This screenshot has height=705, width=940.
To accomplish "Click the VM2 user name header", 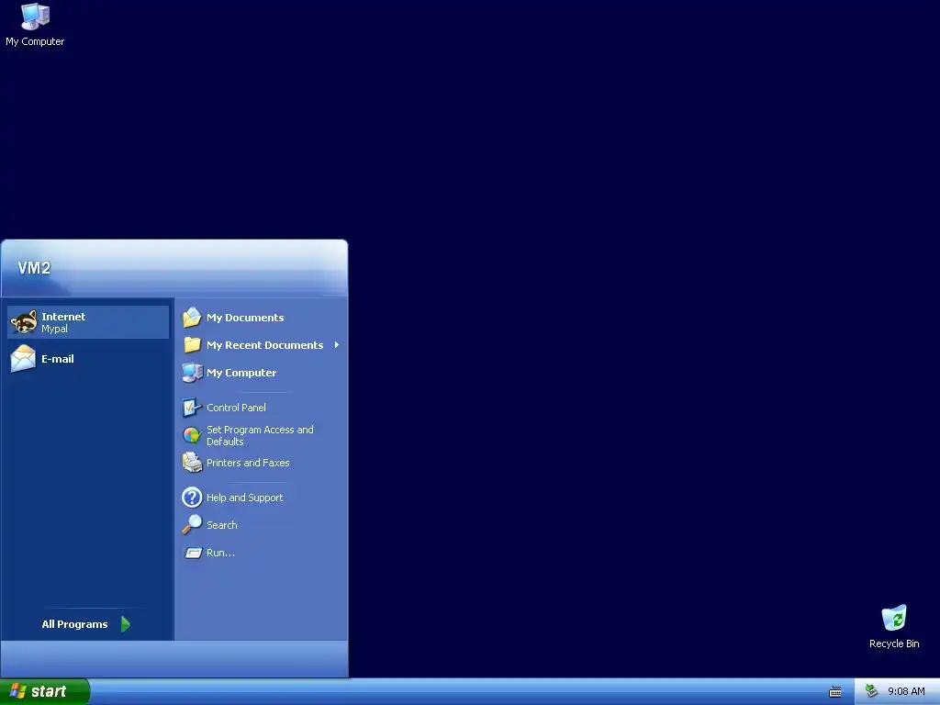I will [x=34, y=268].
